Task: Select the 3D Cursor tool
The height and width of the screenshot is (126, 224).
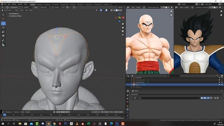Action: tap(3, 19)
